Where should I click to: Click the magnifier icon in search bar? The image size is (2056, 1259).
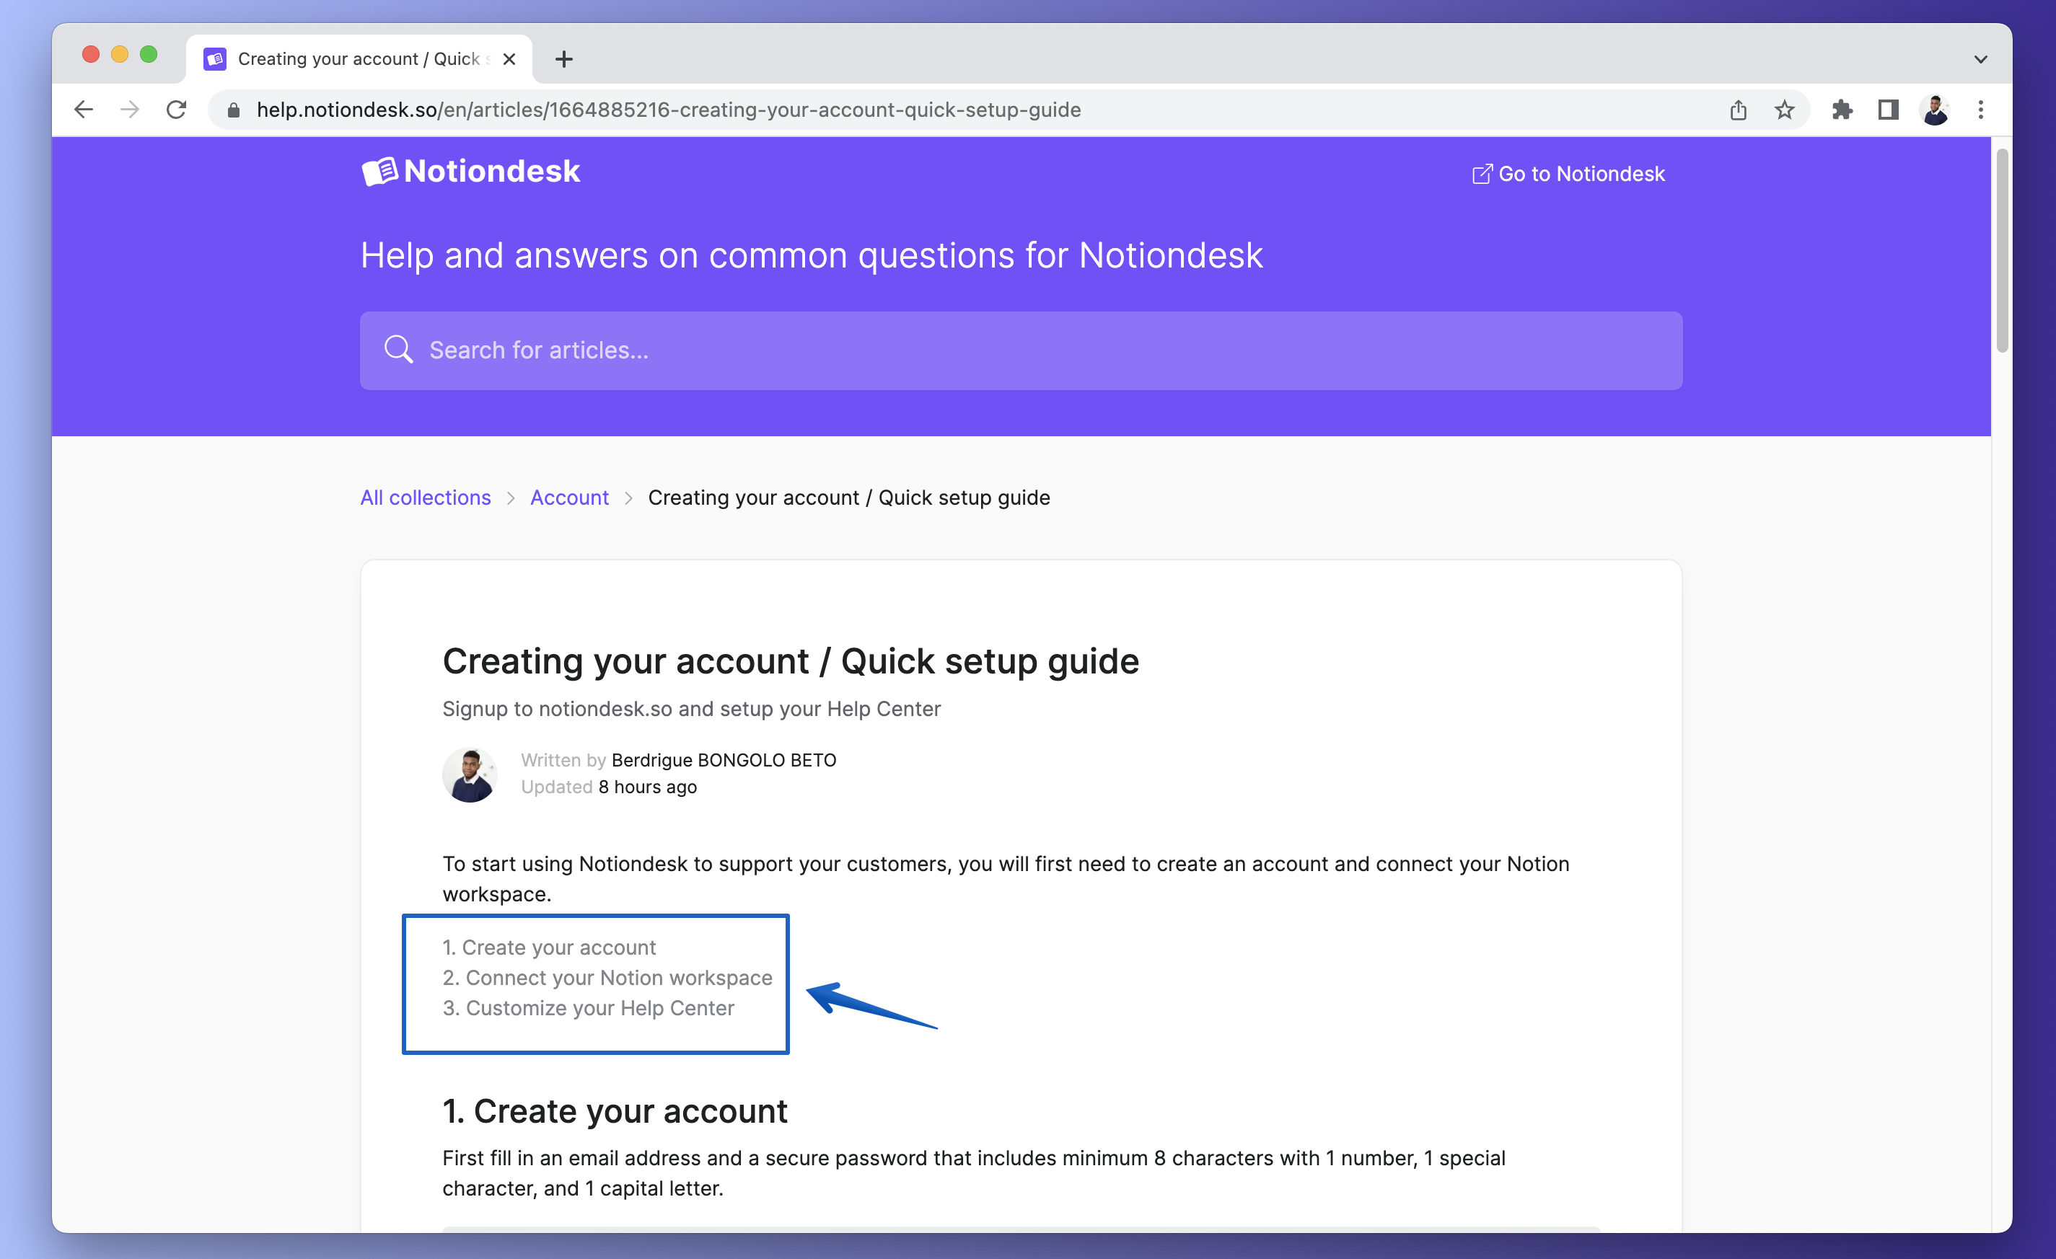pyautogui.click(x=398, y=350)
